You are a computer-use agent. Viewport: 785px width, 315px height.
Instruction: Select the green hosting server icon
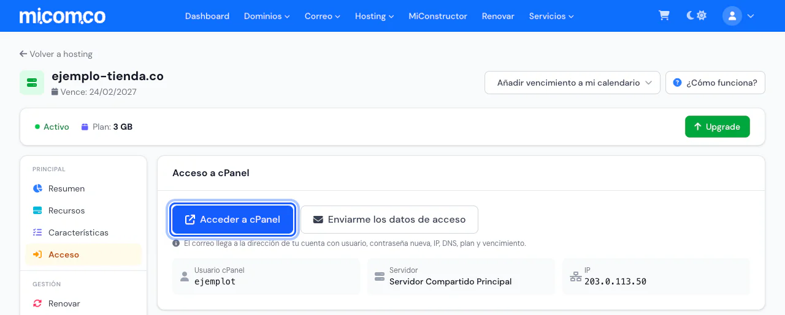[32, 83]
